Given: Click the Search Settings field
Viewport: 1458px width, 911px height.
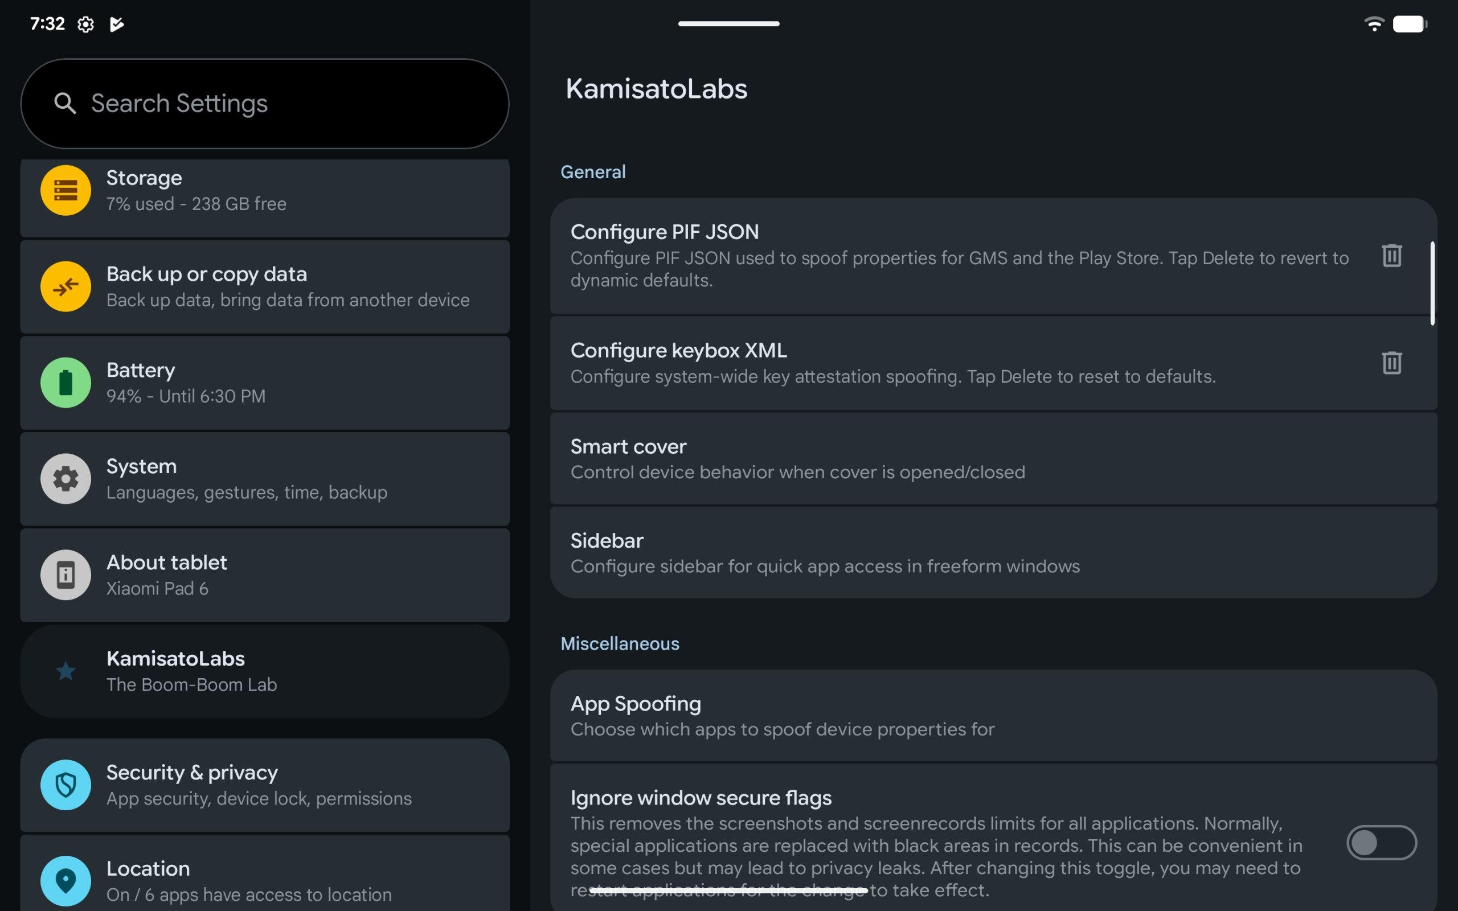Looking at the screenshot, I should click(x=265, y=104).
